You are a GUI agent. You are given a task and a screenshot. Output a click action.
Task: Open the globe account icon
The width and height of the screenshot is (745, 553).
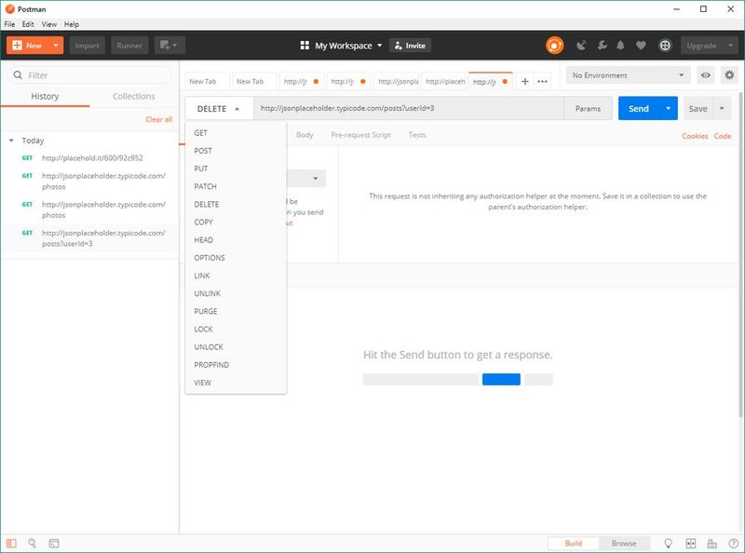(665, 46)
